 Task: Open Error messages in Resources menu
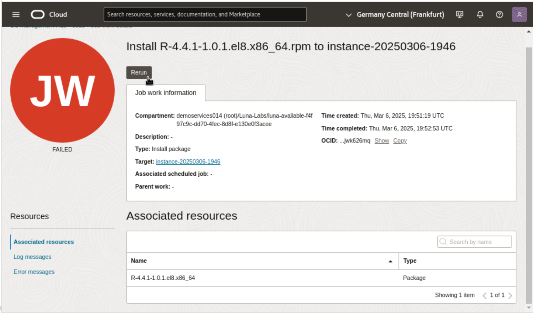34,272
